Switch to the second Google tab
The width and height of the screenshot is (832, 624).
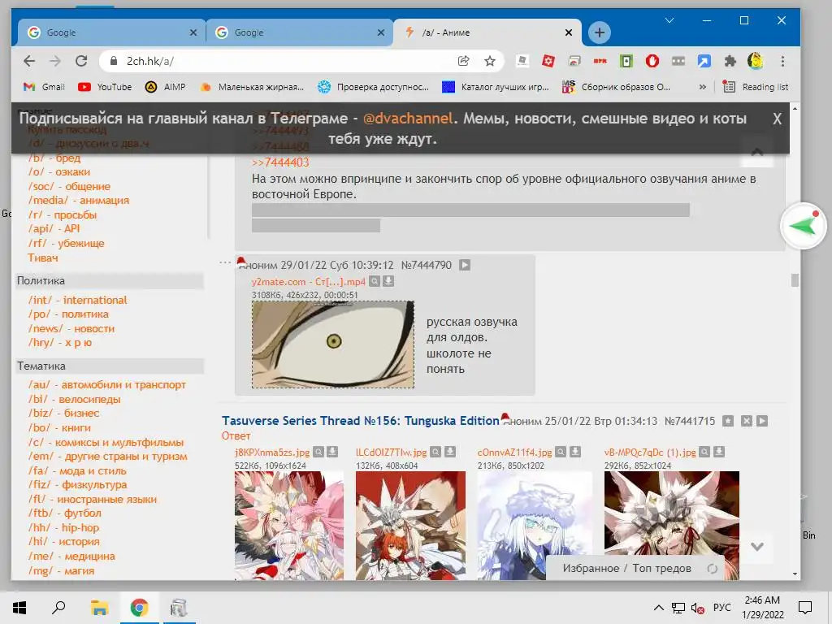coord(299,32)
